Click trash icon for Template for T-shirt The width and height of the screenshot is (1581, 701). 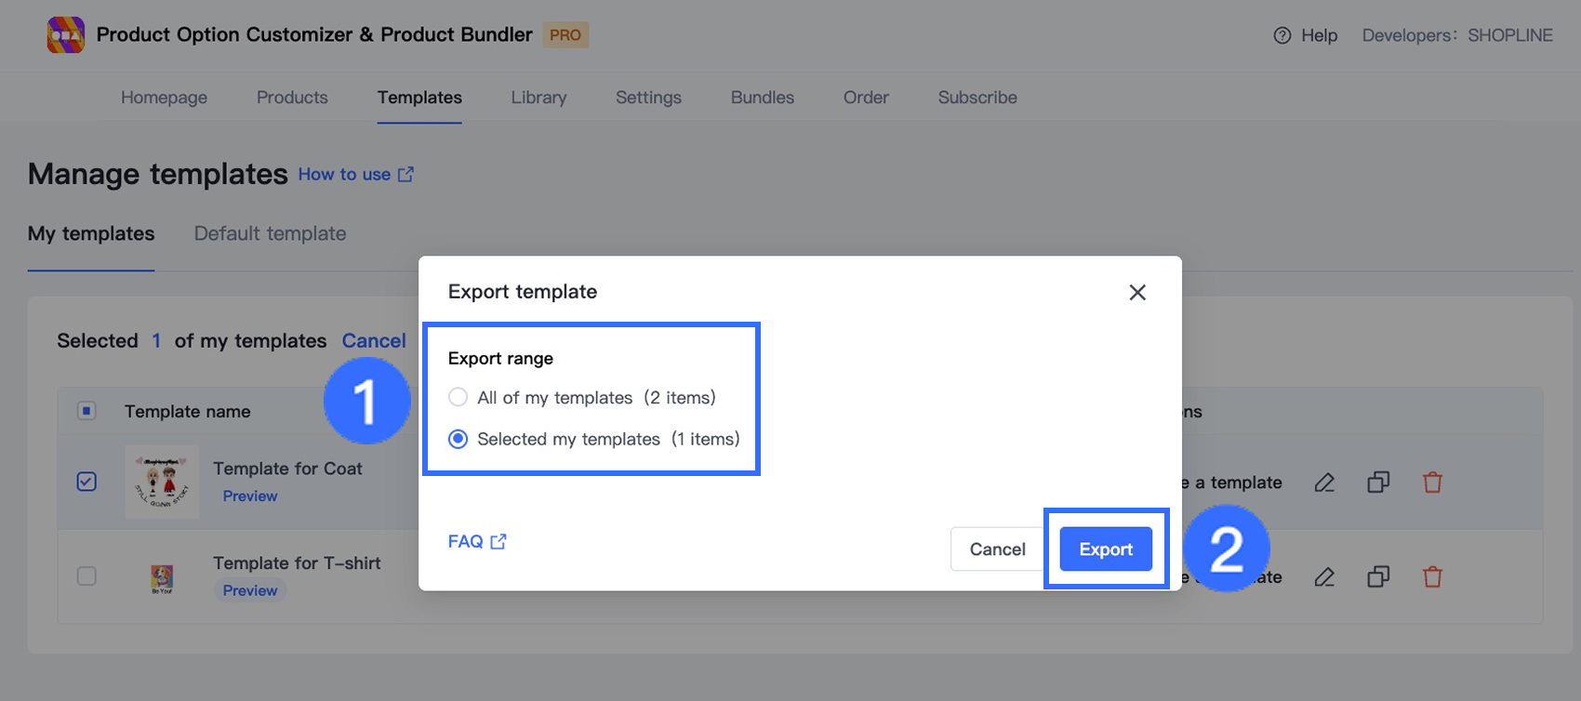click(1432, 577)
